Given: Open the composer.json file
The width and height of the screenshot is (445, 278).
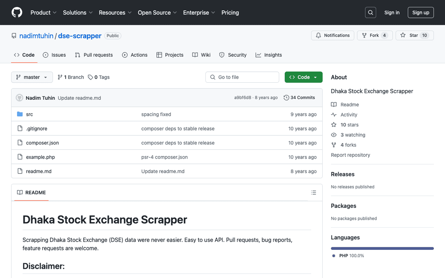Looking at the screenshot, I should 42,143.
